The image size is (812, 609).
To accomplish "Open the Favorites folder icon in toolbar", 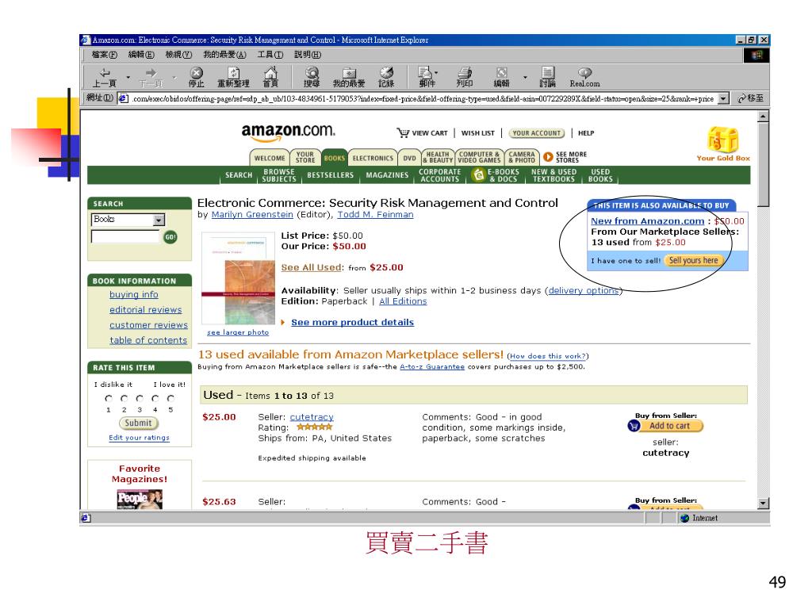I will click(x=349, y=73).
